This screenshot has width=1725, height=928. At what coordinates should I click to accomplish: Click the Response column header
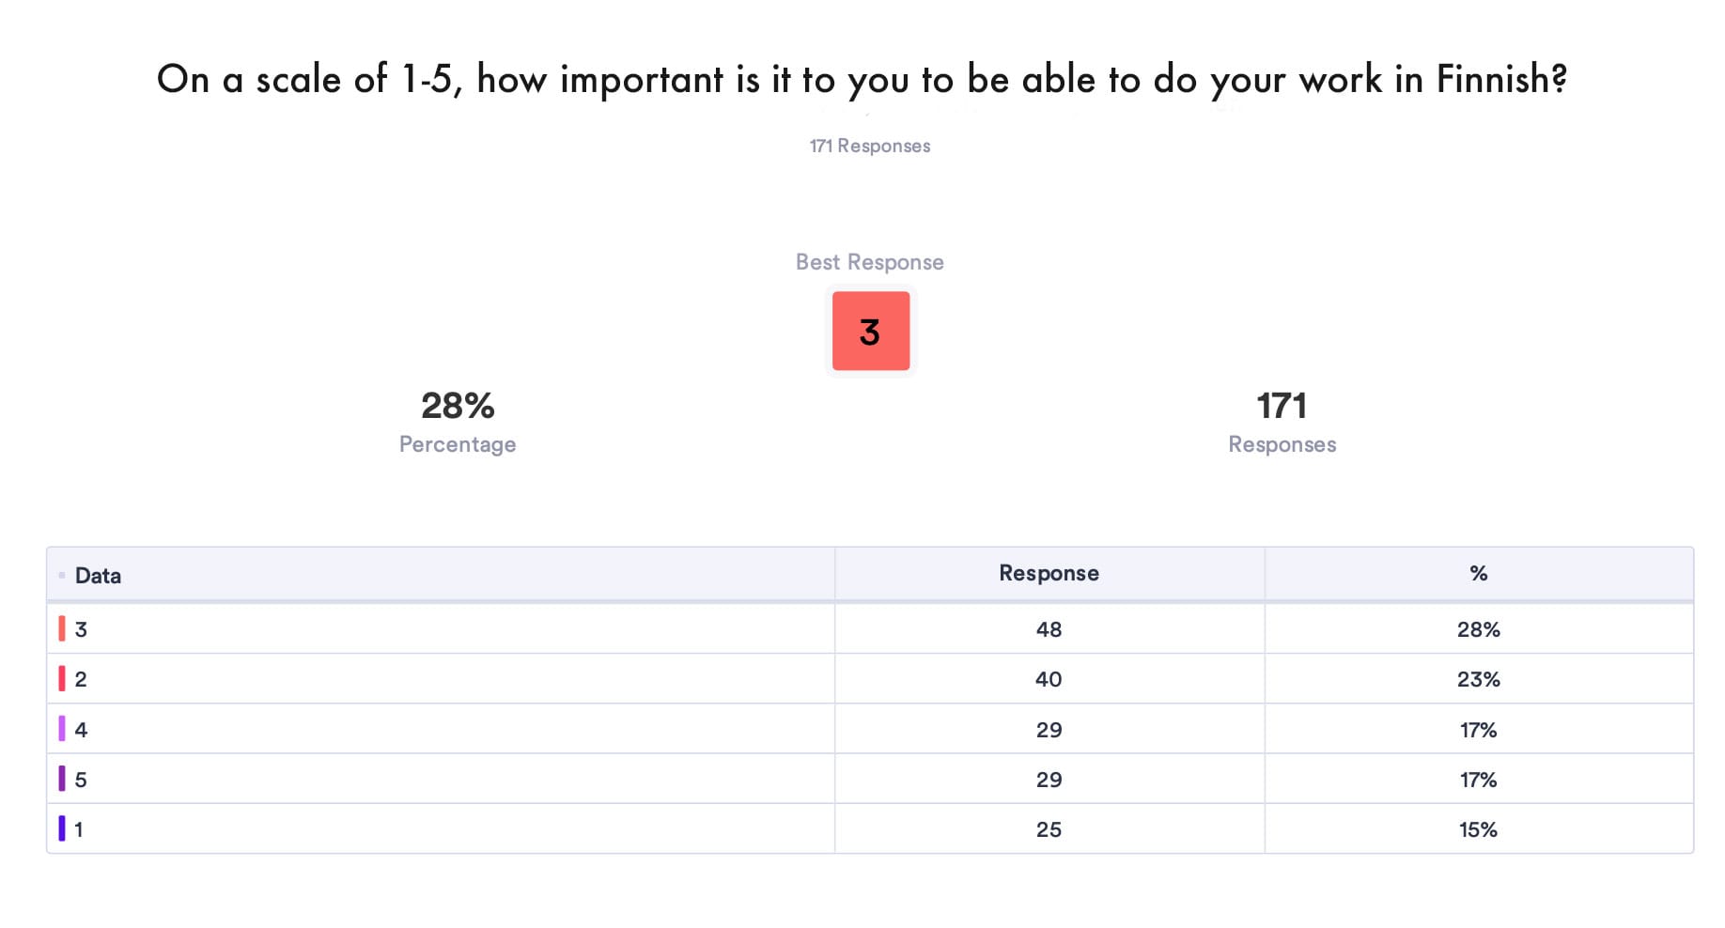tap(1049, 573)
